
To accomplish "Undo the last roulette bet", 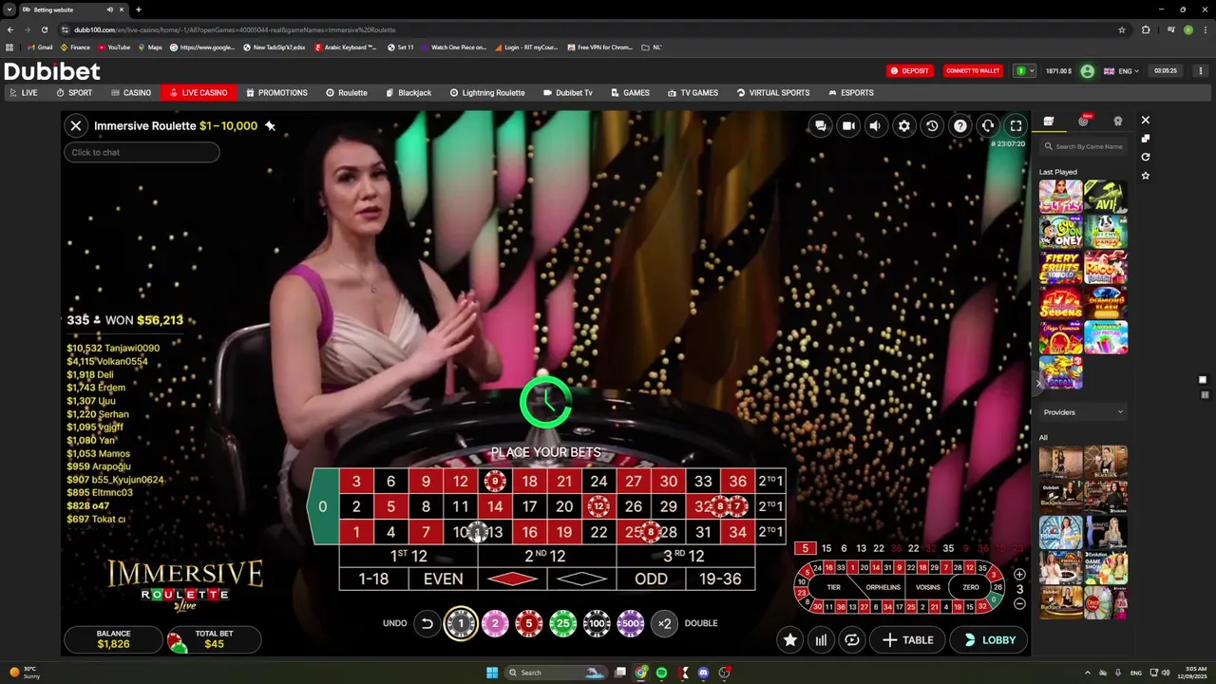I will point(427,623).
